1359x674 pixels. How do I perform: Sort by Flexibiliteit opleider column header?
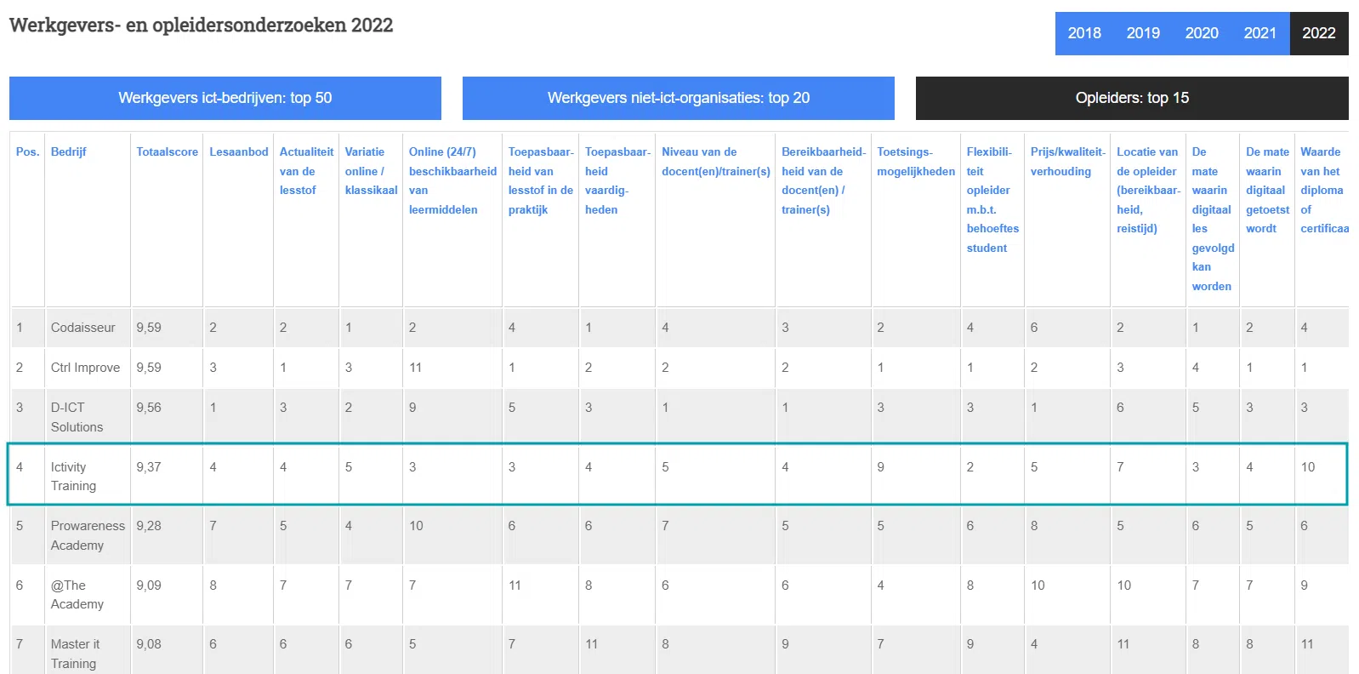992,200
